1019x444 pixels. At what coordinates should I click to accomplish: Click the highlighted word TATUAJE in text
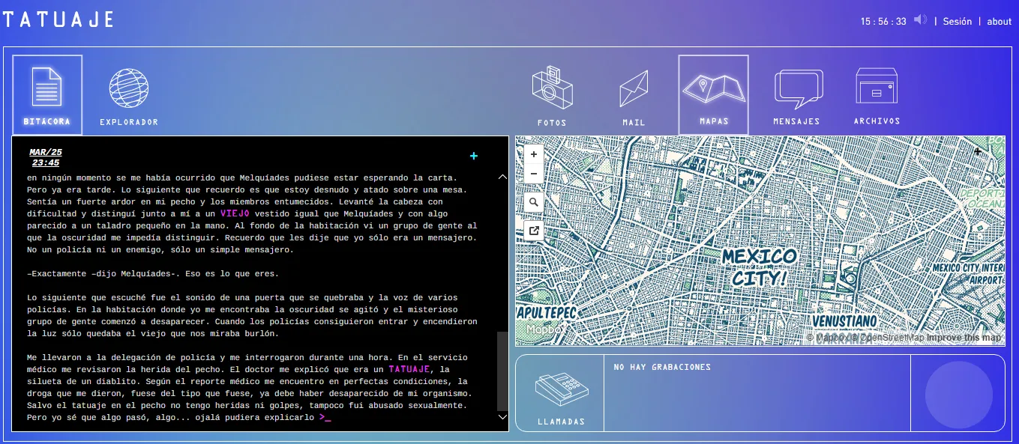(409, 369)
